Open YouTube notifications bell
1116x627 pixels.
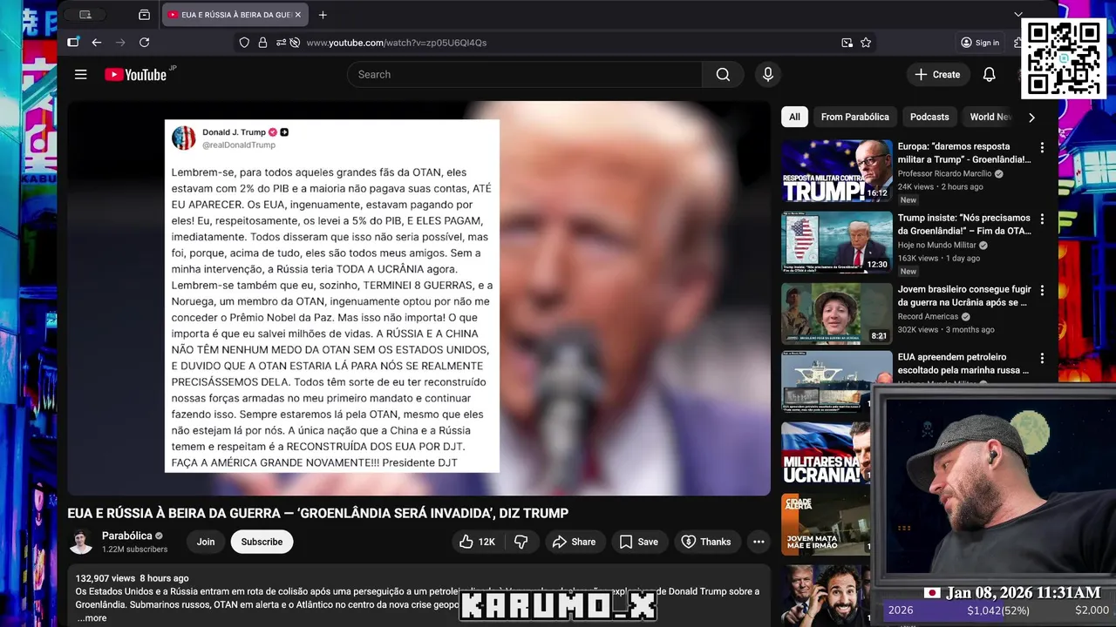(990, 75)
